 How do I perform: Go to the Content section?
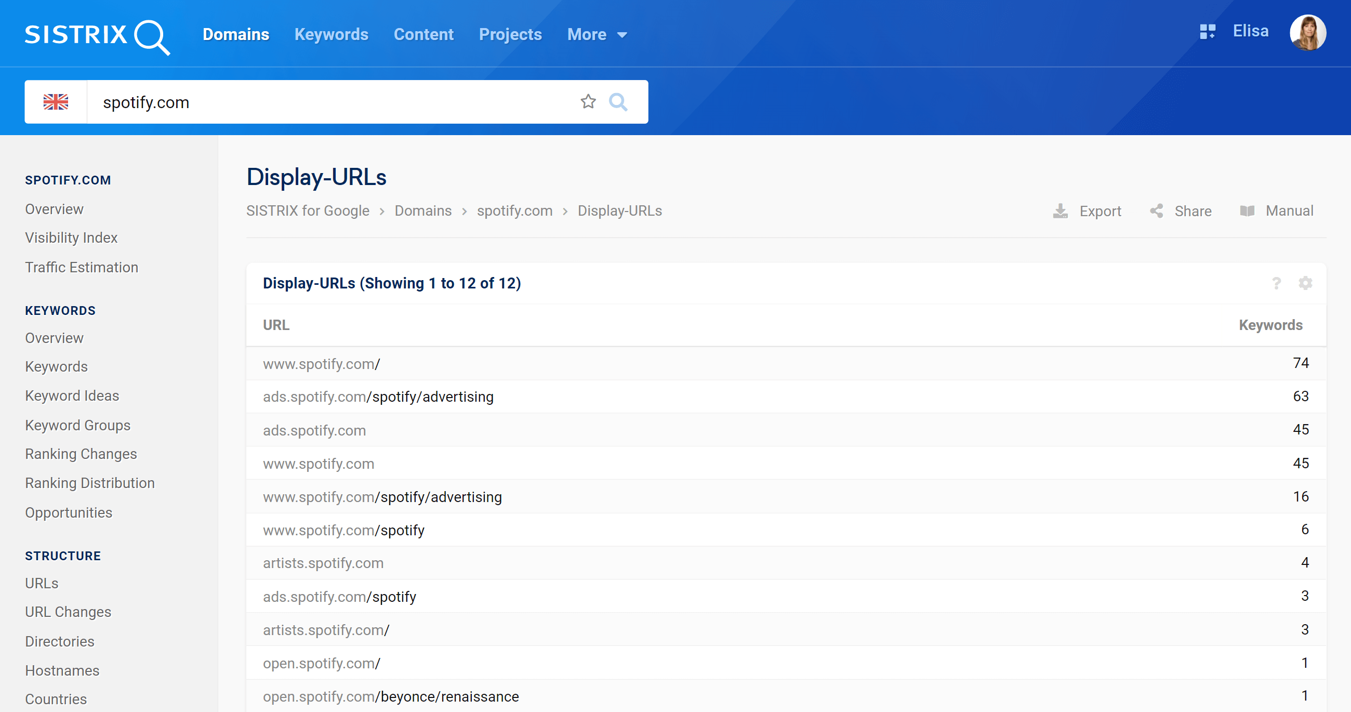[x=423, y=35]
